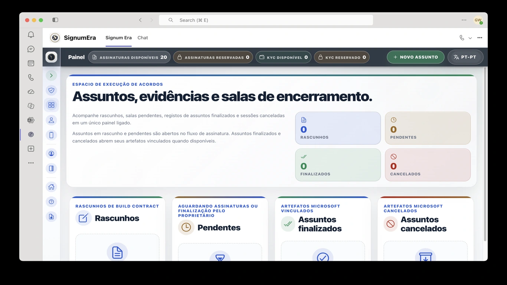Open the more options ellipsis in app header
Viewport: 507px width, 285px height.
pos(480,38)
